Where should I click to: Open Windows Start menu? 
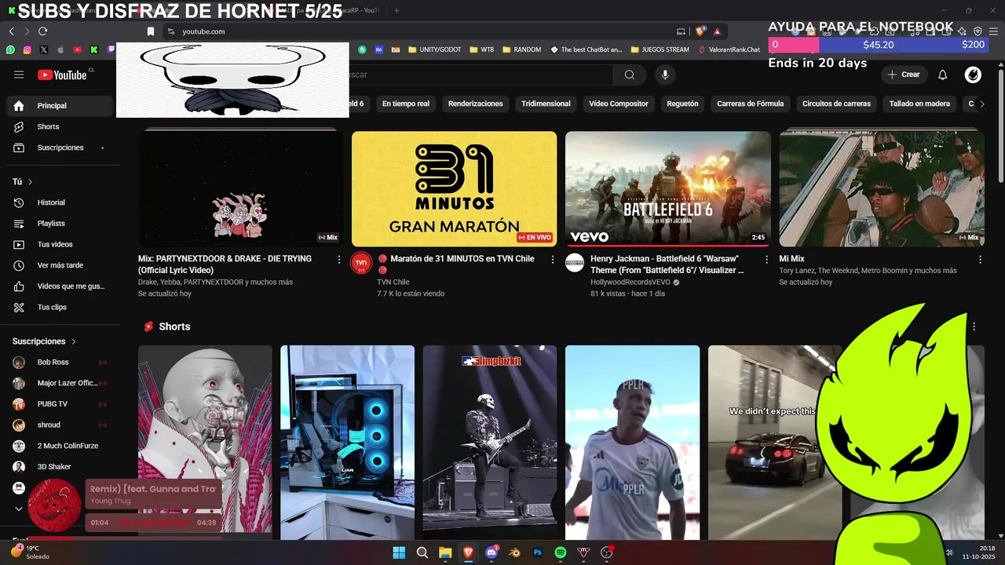tap(399, 552)
